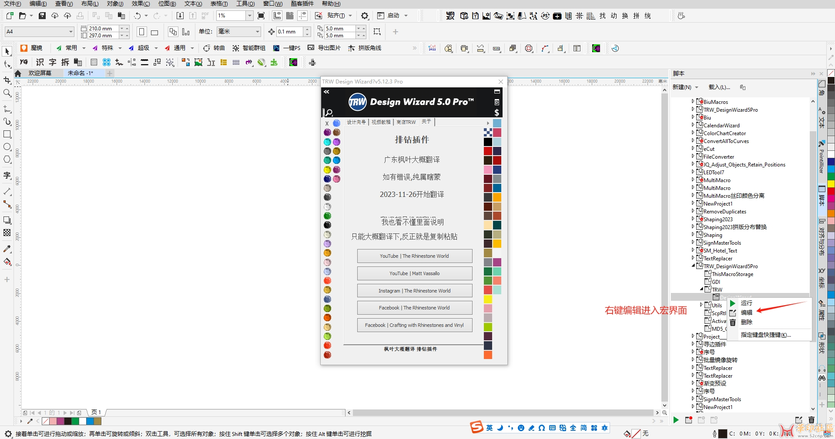Screen dimensions: 835x439
Task: Select the Text tool (字)
Action: click(x=7, y=175)
